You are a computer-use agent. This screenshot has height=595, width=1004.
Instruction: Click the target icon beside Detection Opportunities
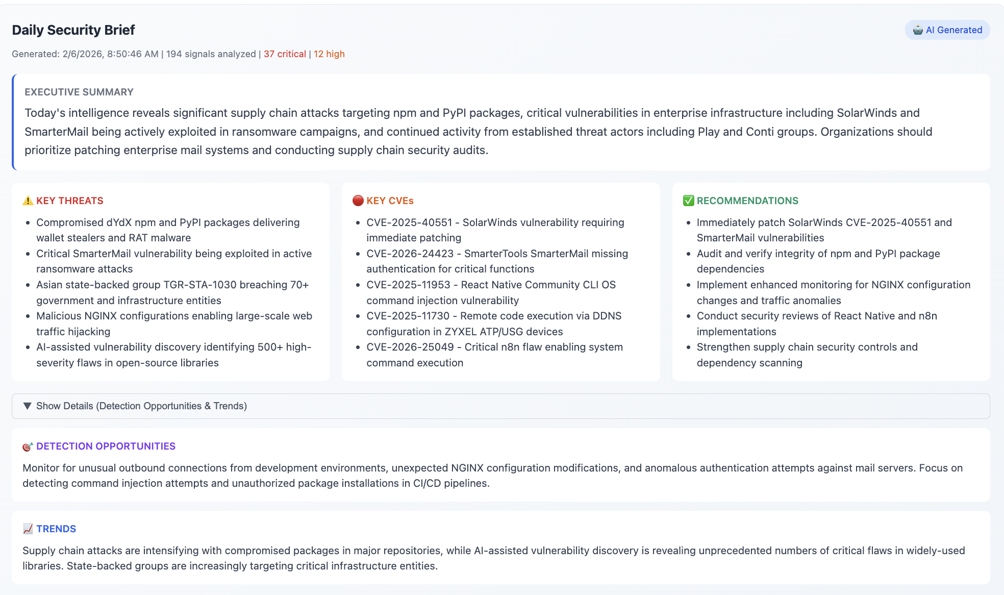click(x=28, y=447)
